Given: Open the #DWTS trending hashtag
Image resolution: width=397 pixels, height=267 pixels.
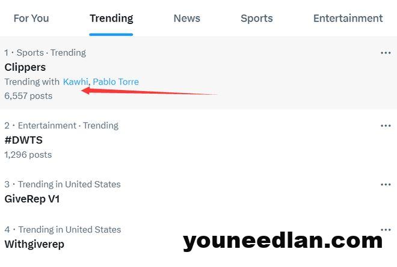Looking at the screenshot, I should pos(23,140).
